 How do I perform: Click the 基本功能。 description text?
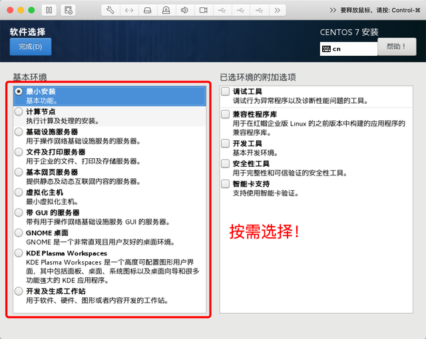click(42, 101)
